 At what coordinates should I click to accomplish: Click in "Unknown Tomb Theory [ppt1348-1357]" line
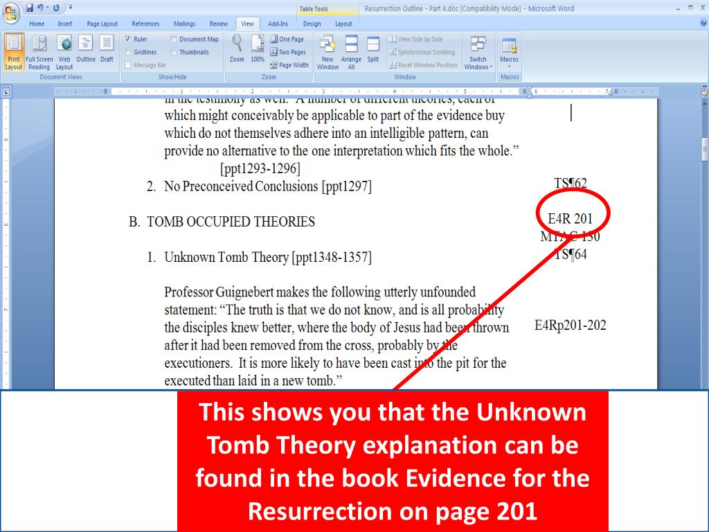(x=268, y=258)
